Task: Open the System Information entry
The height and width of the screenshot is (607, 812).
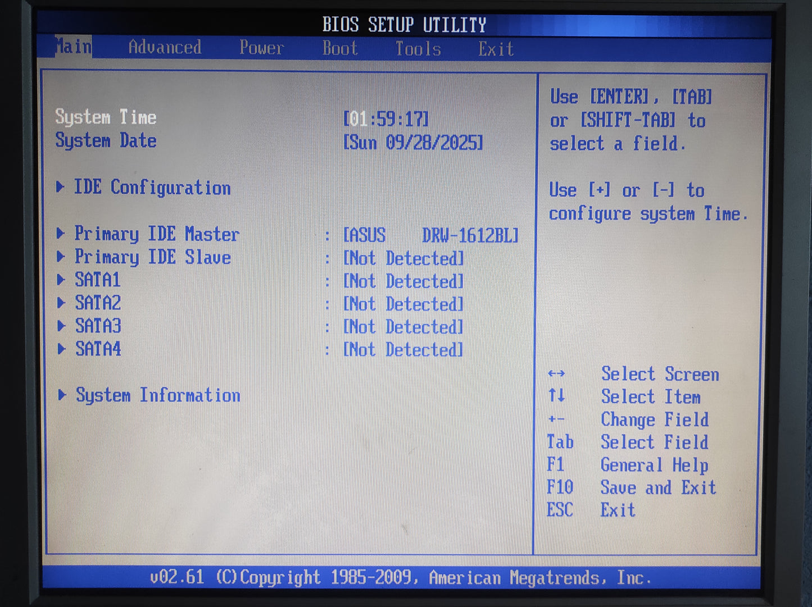Action: tap(158, 395)
